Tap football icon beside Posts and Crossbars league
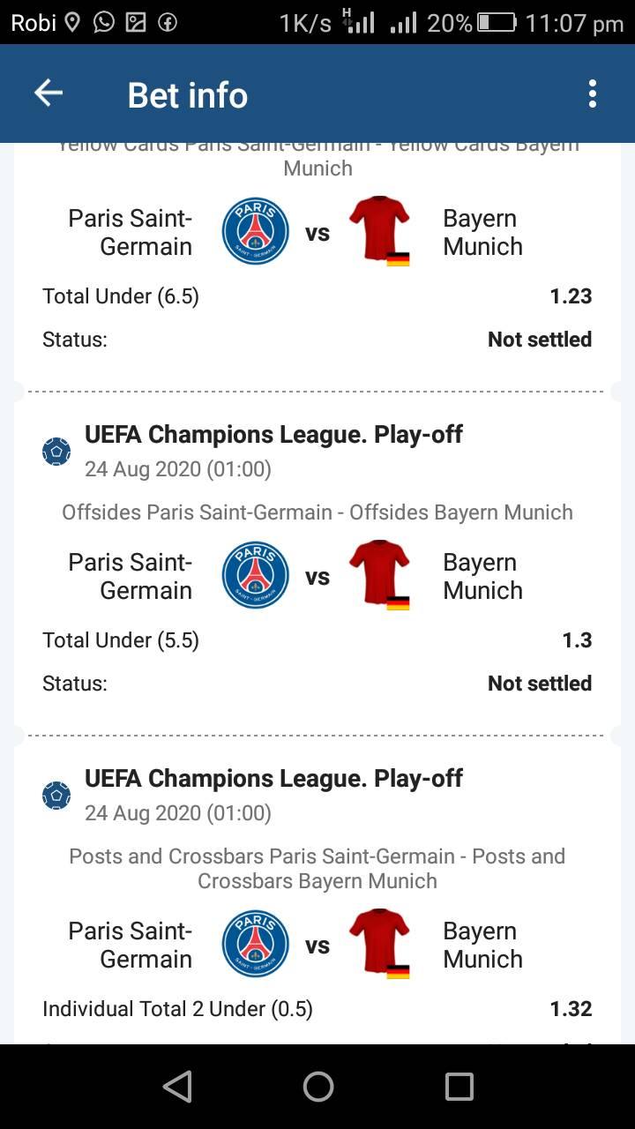 pos(56,796)
